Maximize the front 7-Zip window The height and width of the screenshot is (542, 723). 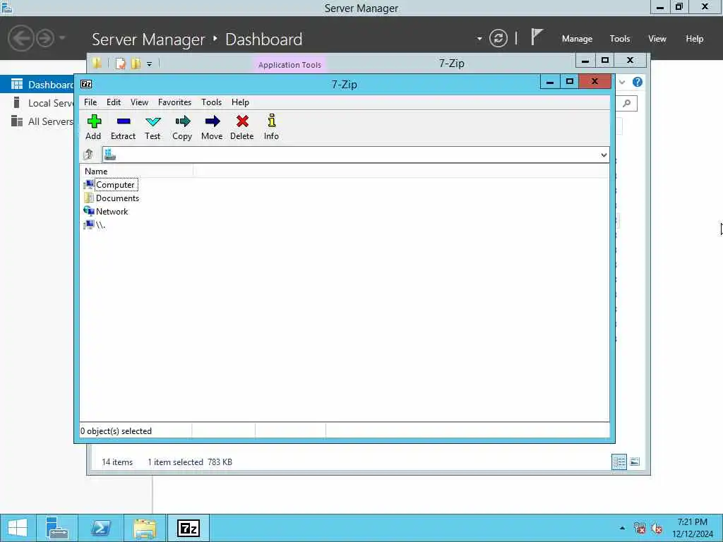coord(570,82)
